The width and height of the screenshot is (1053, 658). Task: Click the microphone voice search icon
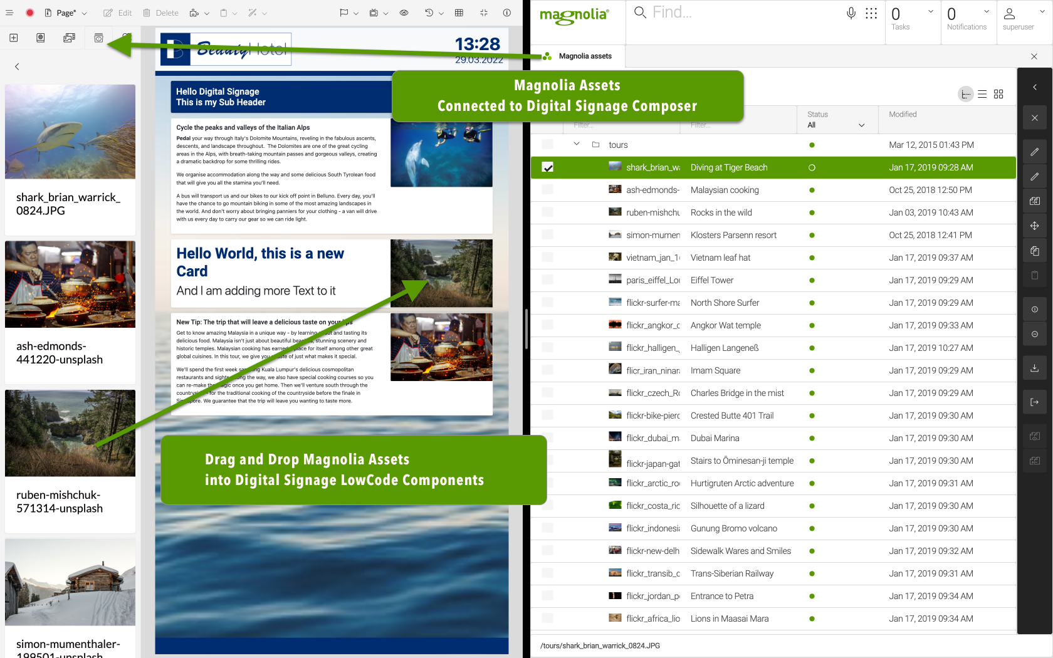[x=851, y=13]
